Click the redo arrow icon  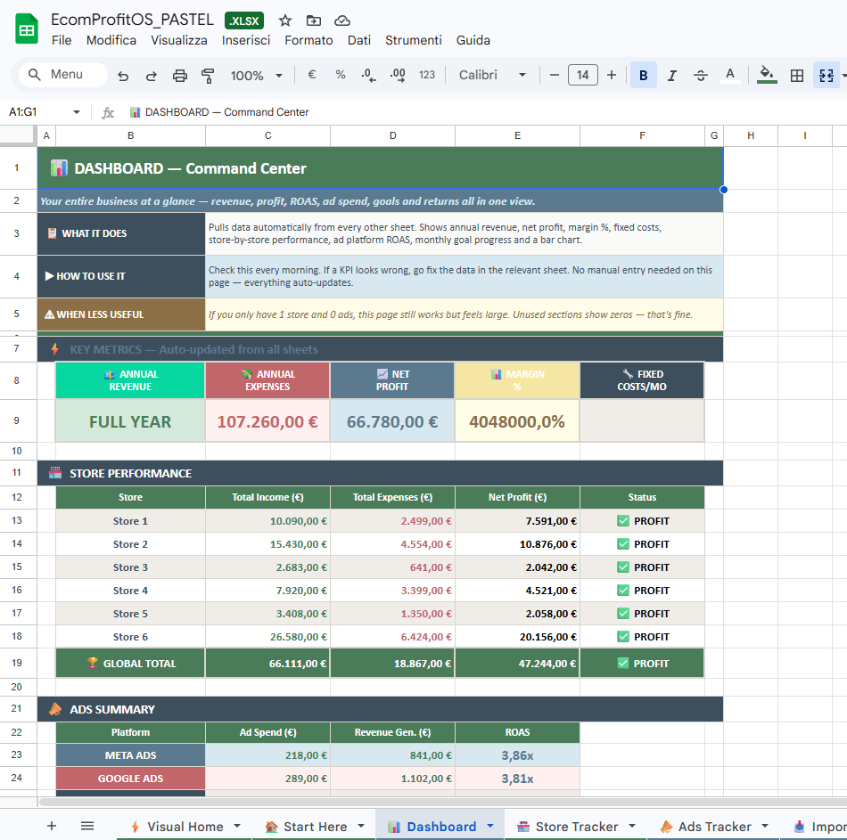tap(152, 76)
